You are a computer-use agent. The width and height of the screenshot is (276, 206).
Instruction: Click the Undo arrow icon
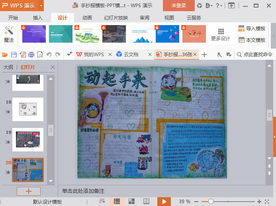[49, 55]
